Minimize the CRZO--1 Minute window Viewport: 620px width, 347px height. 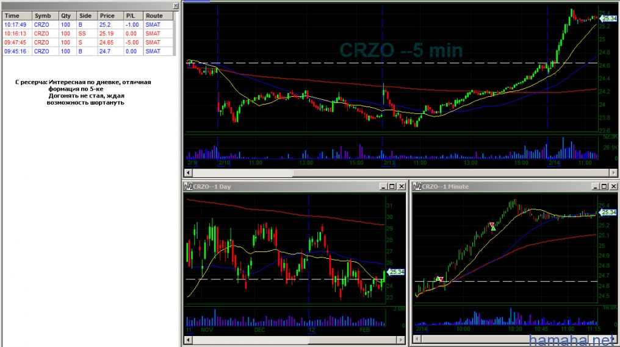pyautogui.click(x=595, y=186)
